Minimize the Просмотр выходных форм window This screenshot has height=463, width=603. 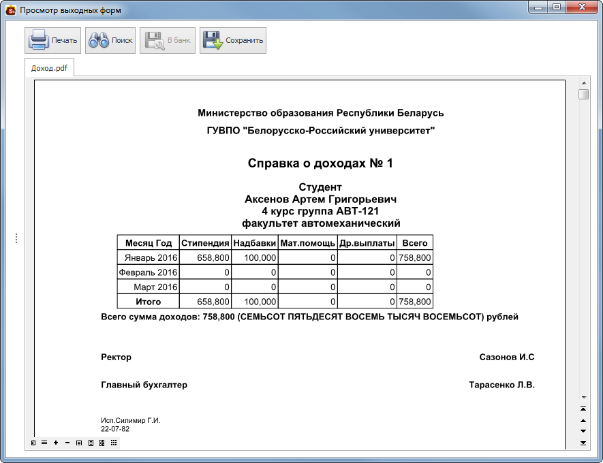[x=538, y=7]
